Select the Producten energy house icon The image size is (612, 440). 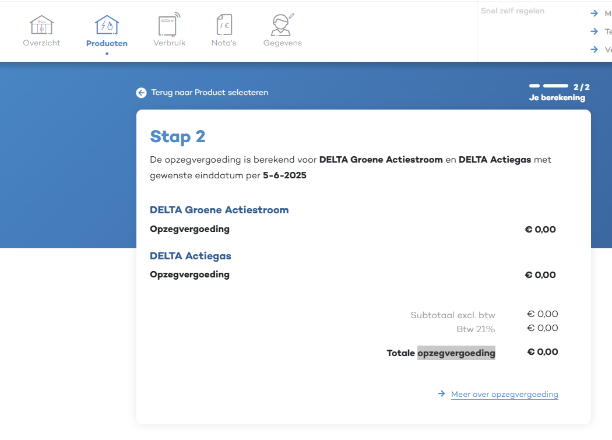click(107, 25)
